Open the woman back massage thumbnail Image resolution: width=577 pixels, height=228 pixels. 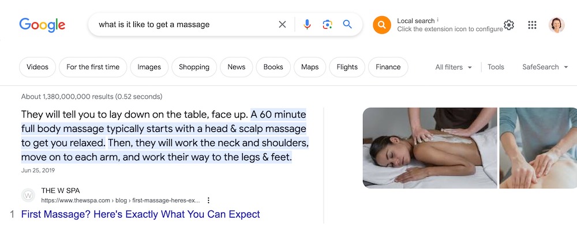(x=430, y=148)
